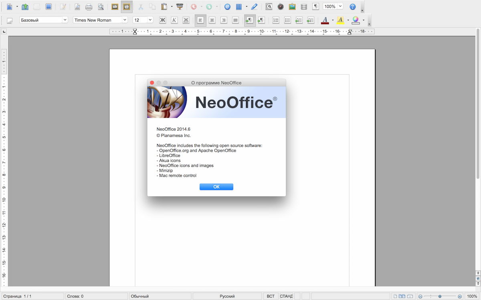Click the Export as PDF icon
481x300 pixels.
point(77,7)
